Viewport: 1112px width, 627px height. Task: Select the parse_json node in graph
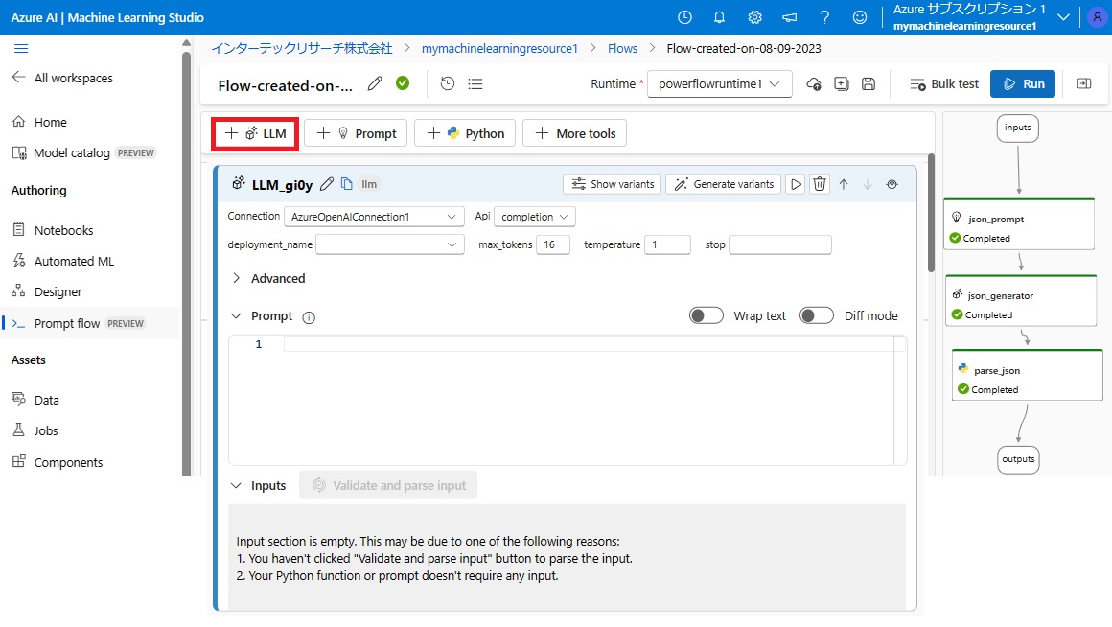click(x=1027, y=375)
